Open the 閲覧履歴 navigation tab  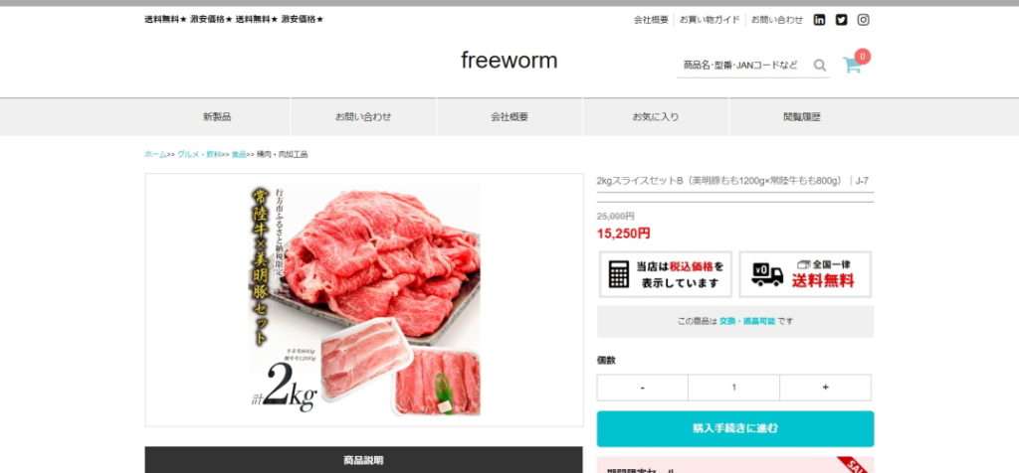(x=802, y=117)
